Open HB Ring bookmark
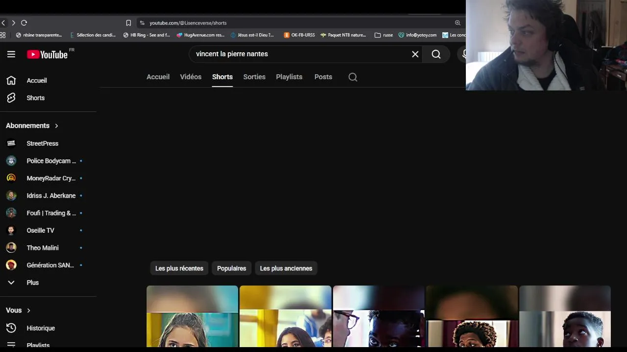The width and height of the screenshot is (627, 352). [x=146, y=35]
